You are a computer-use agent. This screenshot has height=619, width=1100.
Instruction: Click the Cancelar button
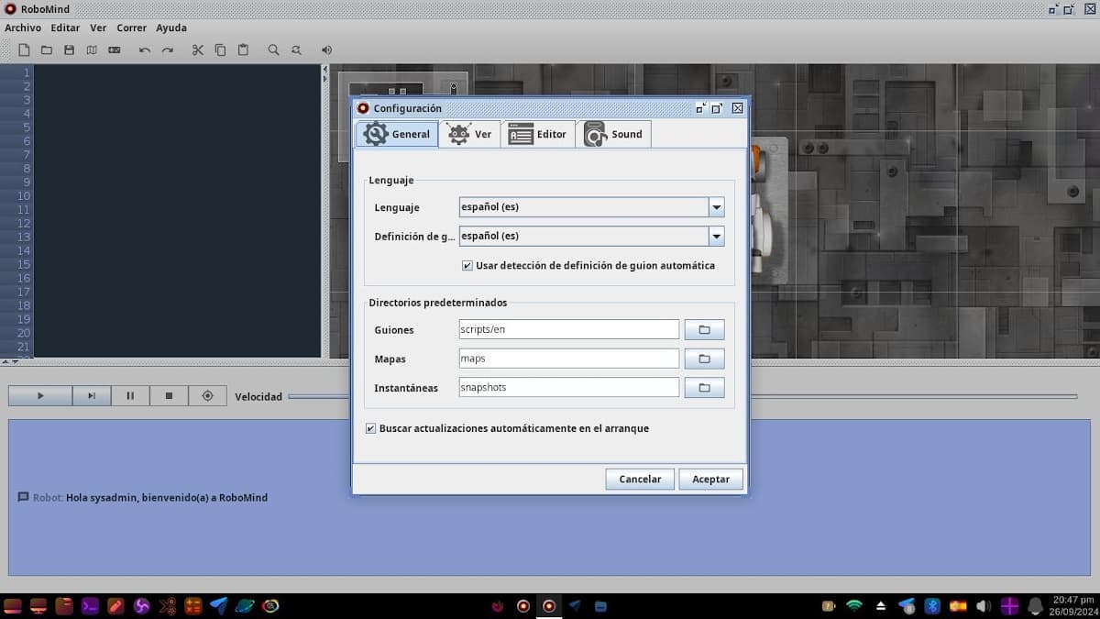click(x=640, y=479)
